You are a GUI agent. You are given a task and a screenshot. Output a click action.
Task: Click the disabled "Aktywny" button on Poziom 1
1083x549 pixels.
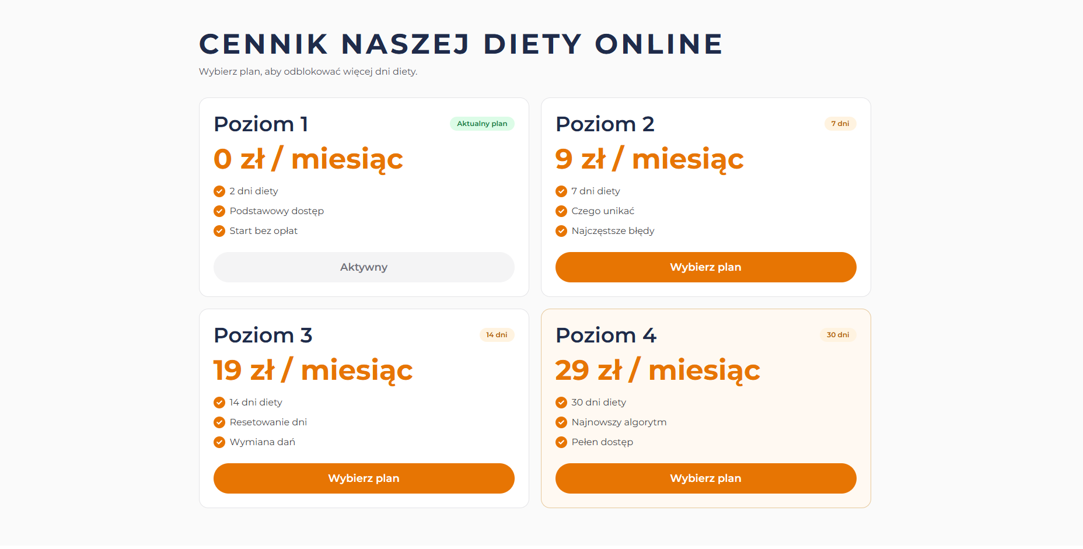click(364, 267)
